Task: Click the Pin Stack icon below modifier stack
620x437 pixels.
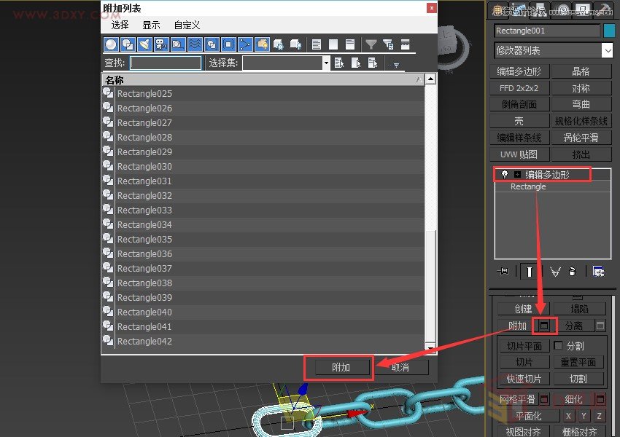Action: (503, 271)
